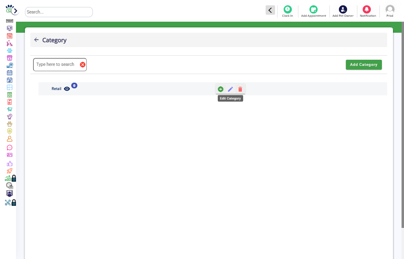
Task: Open the pink pets sidebar icon
Action: [x=9, y=43]
